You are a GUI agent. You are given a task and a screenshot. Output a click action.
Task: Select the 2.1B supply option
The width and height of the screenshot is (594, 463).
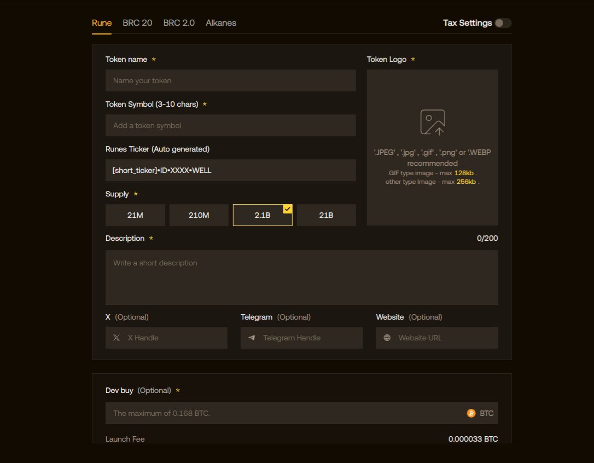click(x=263, y=215)
